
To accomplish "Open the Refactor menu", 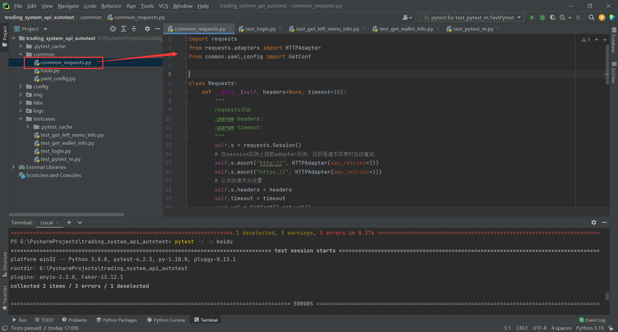I will click(111, 6).
